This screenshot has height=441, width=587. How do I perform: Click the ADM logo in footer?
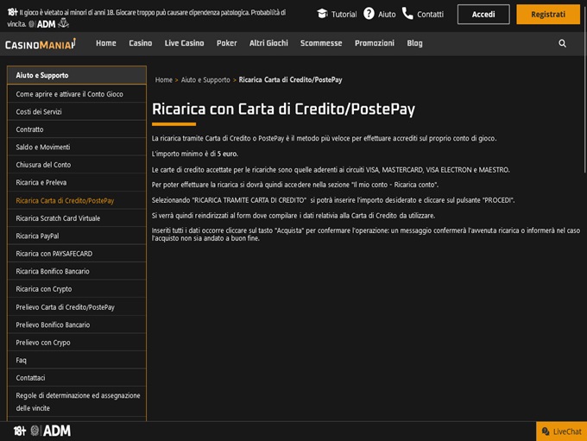point(56,431)
